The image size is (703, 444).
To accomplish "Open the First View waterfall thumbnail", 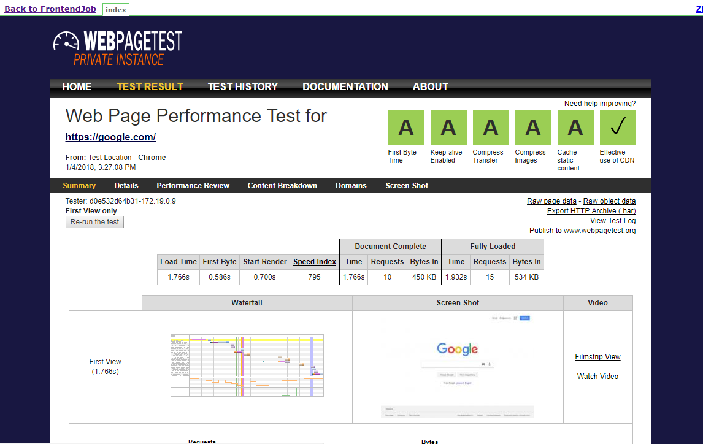I will (247, 365).
